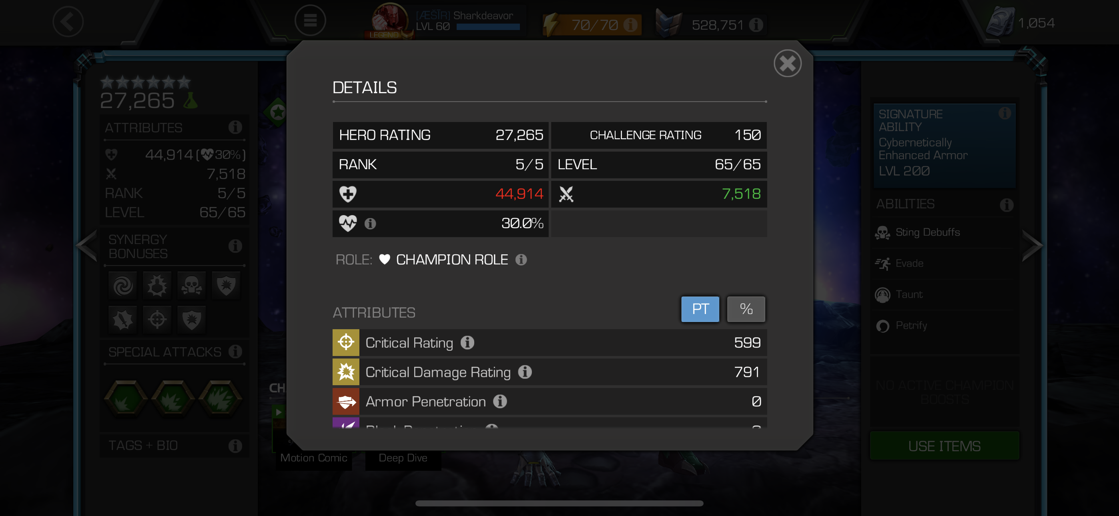The height and width of the screenshot is (516, 1119).
Task: Open Armor Penetration info icon
Action: tap(500, 401)
